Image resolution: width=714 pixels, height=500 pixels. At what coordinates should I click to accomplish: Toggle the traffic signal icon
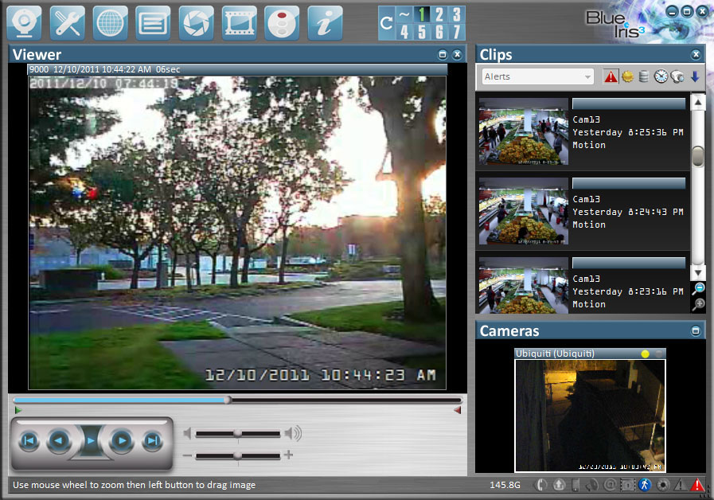pos(282,23)
